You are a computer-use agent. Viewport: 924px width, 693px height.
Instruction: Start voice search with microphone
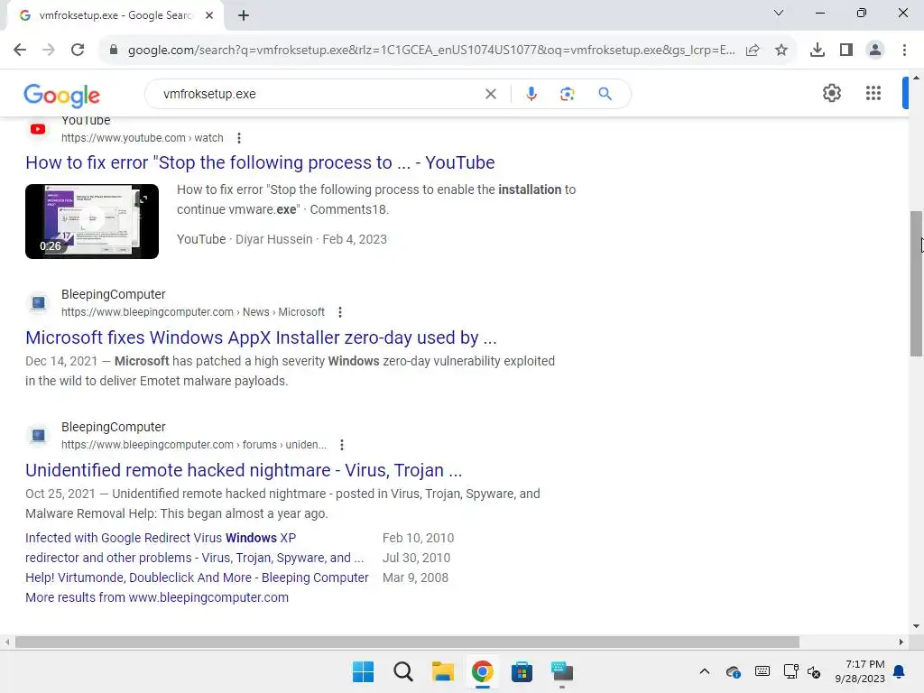[531, 94]
